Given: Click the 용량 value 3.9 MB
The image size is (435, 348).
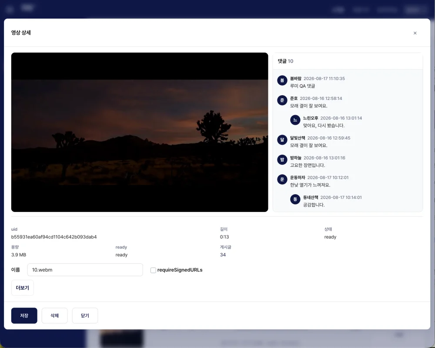Looking at the screenshot, I should pyautogui.click(x=19, y=255).
